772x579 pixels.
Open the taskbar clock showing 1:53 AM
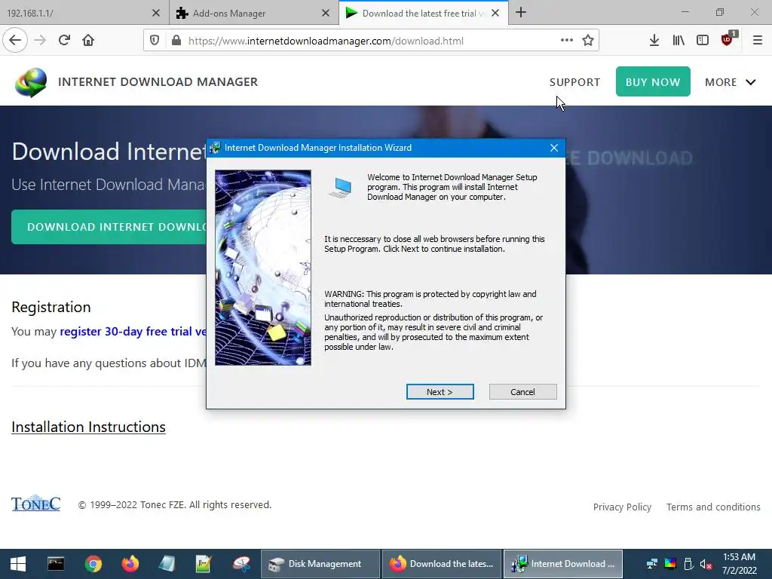click(x=739, y=564)
